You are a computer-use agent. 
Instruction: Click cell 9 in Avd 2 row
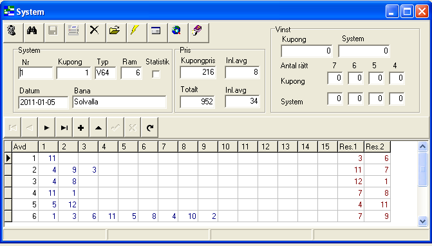68,170
